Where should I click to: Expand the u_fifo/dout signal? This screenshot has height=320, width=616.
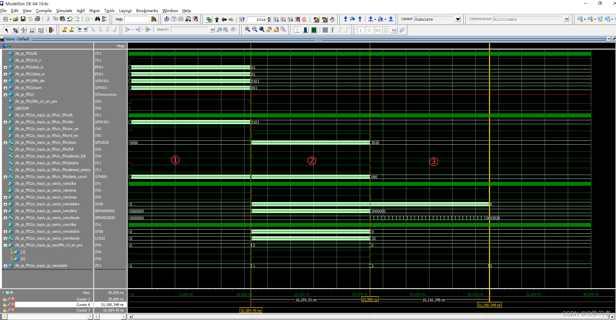(x=5, y=143)
